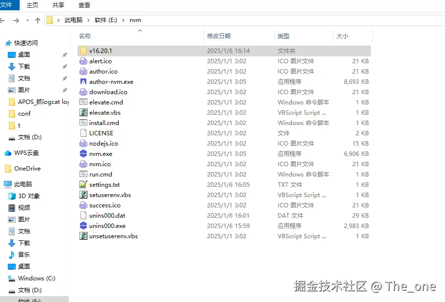The width and height of the screenshot is (445, 302).
Task: Switch to the 查看 ribbon tab
Action: tap(84, 5)
